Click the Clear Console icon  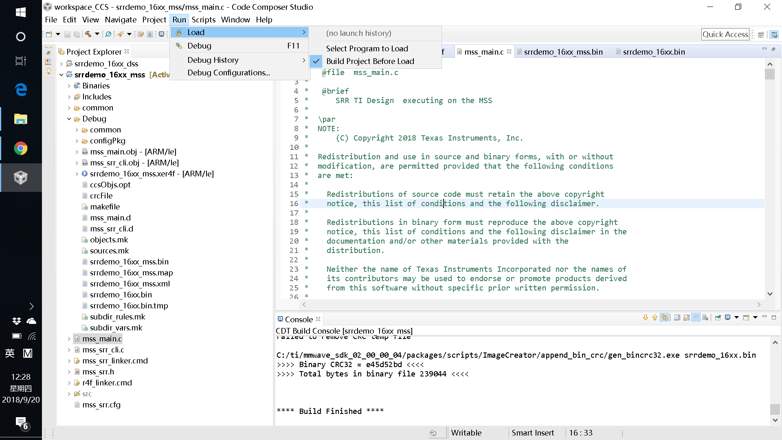click(705, 318)
